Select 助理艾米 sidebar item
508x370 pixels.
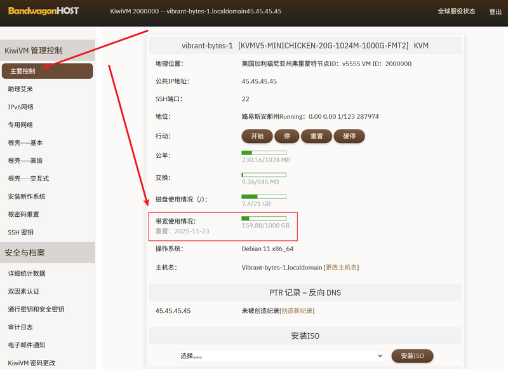(20, 89)
